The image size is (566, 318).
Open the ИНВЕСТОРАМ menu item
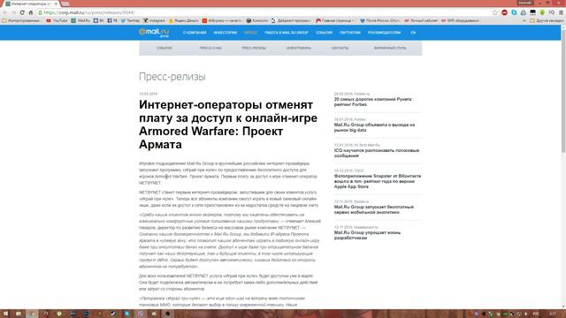[226, 33]
